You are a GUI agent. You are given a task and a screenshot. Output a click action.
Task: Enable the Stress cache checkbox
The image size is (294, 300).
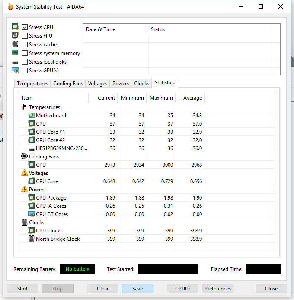(25, 45)
